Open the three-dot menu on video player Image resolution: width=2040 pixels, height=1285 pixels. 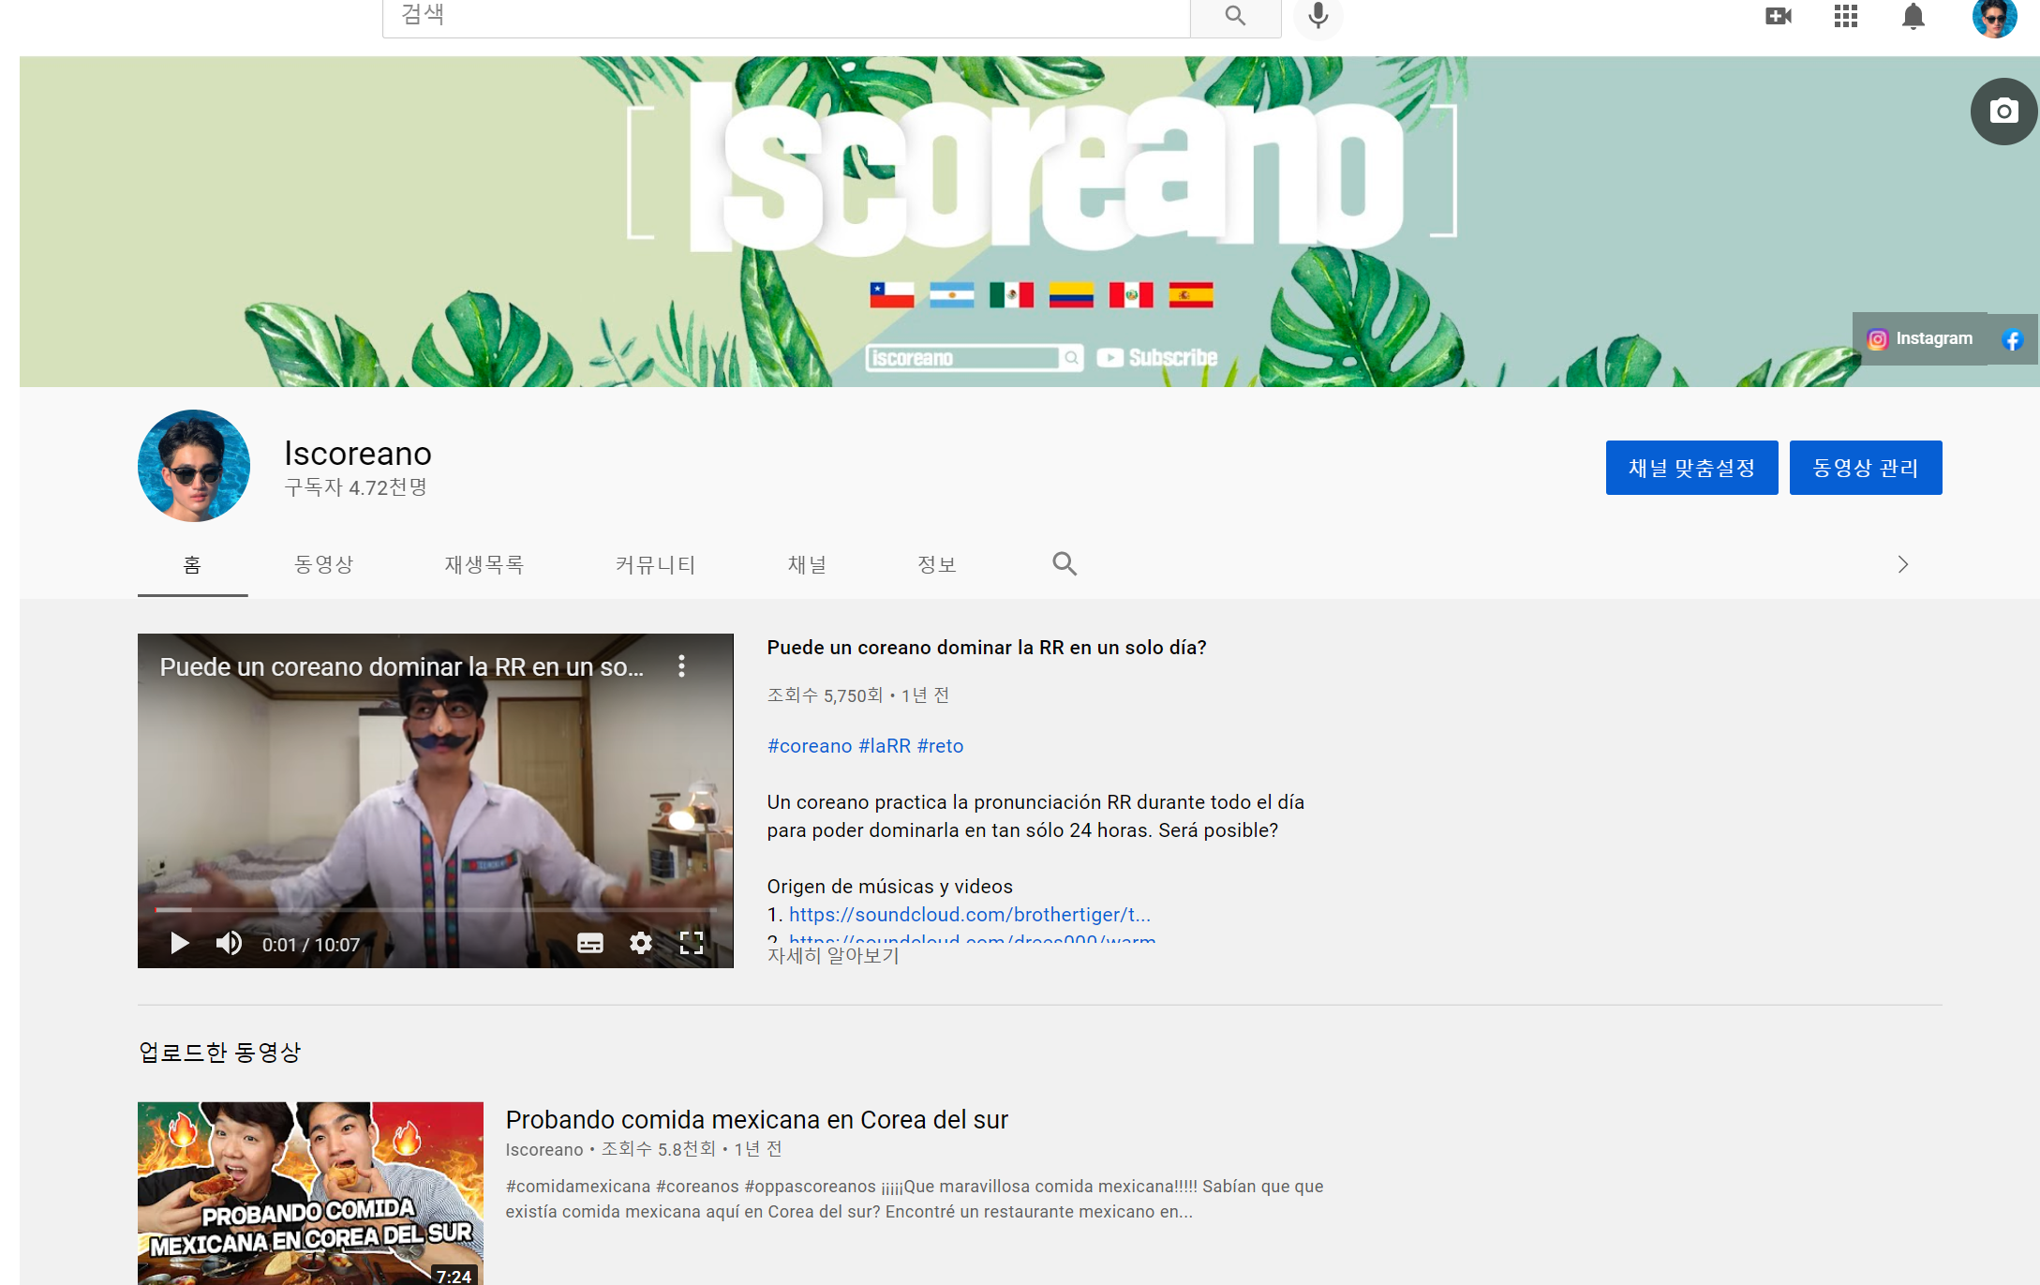click(x=681, y=666)
